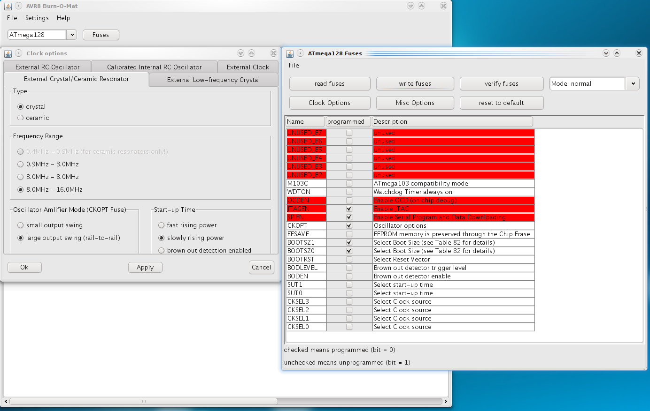This screenshot has height=411, width=650.
Task: Toggle the WDTON fuse checkbox
Action: [x=349, y=192]
